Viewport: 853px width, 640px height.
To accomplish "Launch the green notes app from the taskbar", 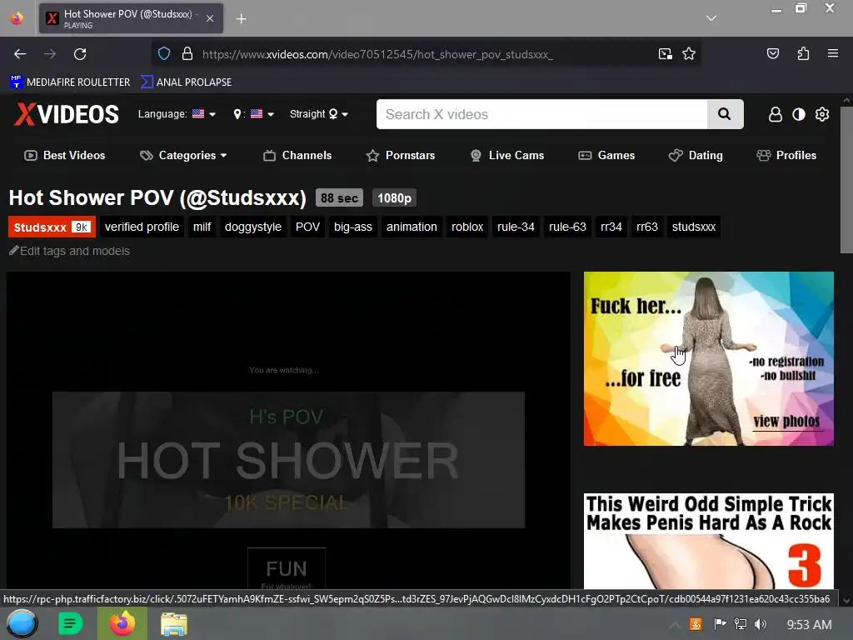I will click(70, 623).
